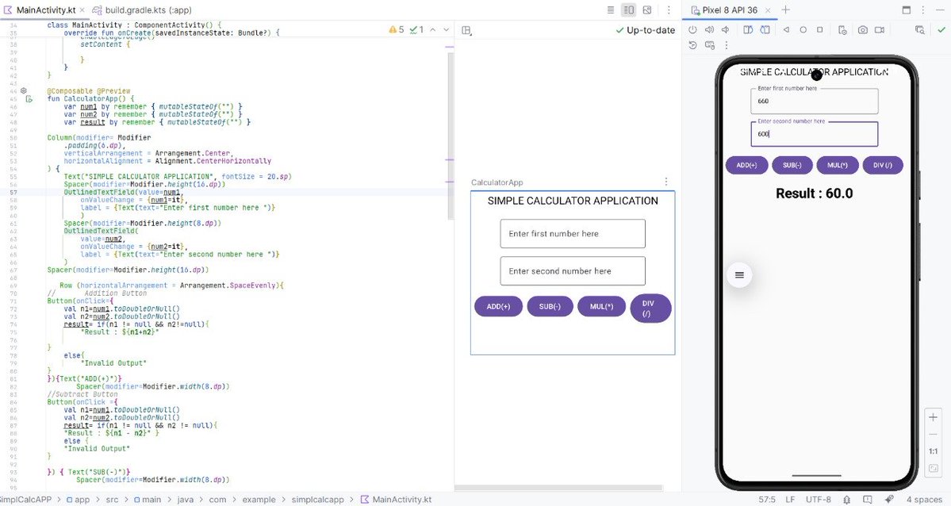Click the preview layout toggle icon
951x506 pixels.
coord(466,30)
